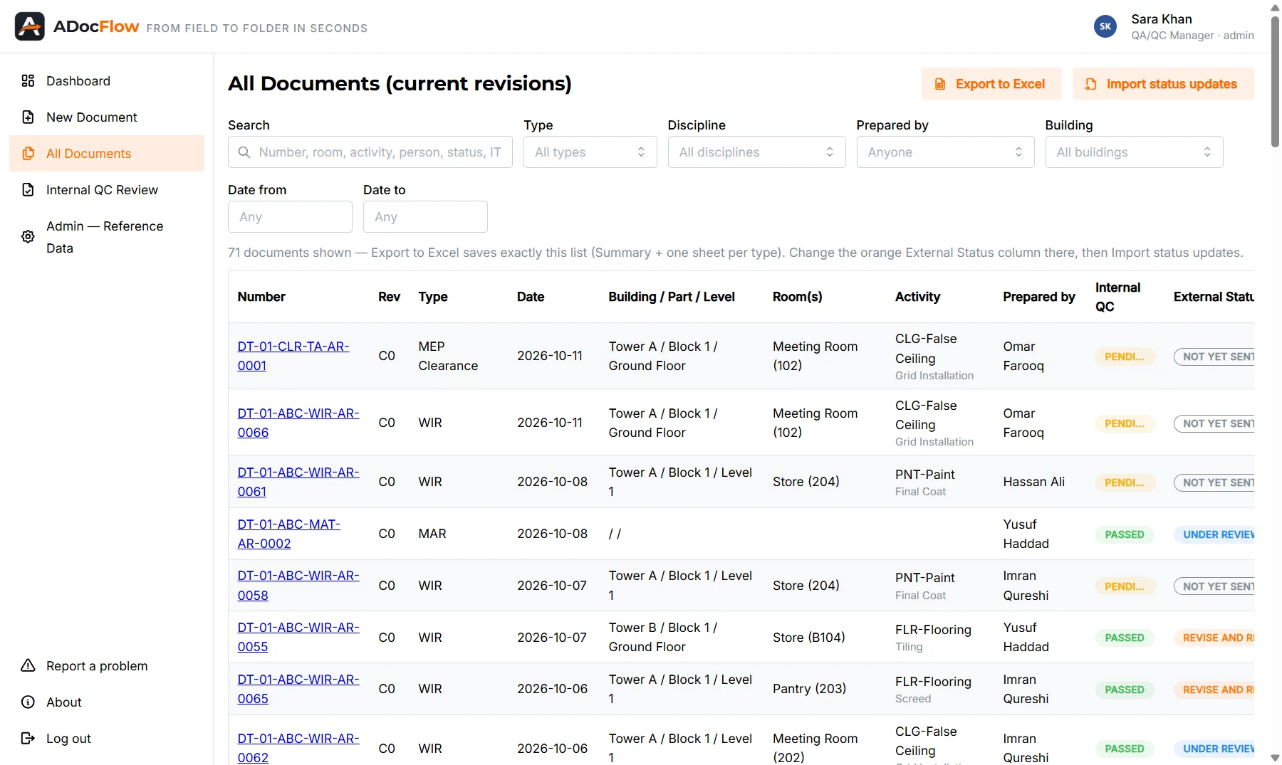Select All Documents in sidebar
This screenshot has width=1282, height=765.
[107, 153]
